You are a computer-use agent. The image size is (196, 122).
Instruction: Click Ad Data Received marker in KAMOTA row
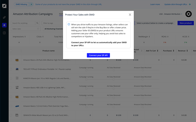coord(113,79)
